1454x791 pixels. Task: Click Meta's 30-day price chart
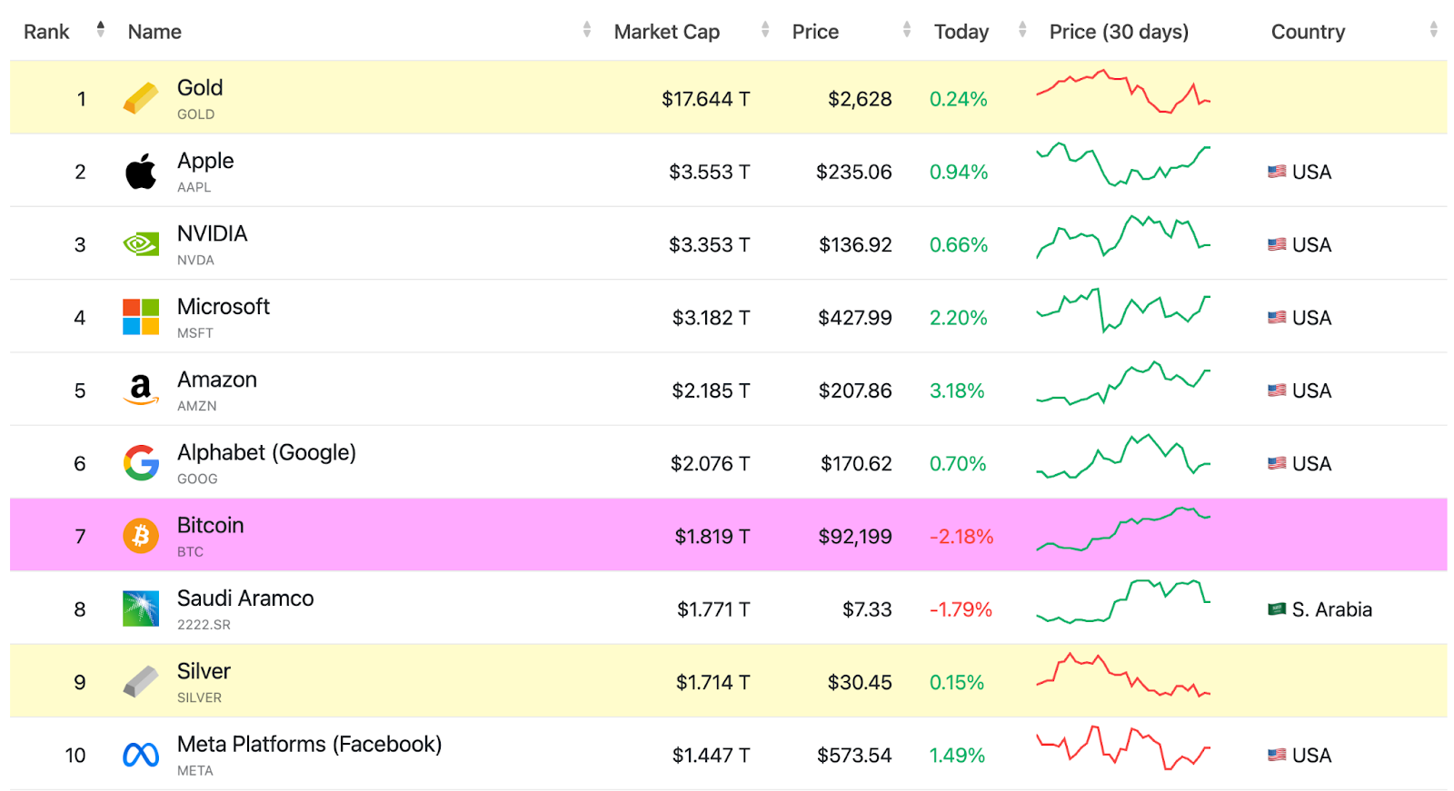point(1123,747)
